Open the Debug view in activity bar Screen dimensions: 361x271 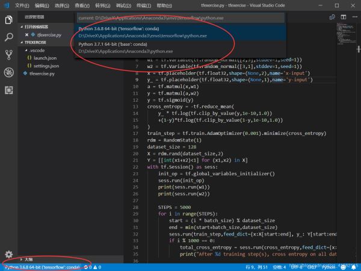coord(8,73)
